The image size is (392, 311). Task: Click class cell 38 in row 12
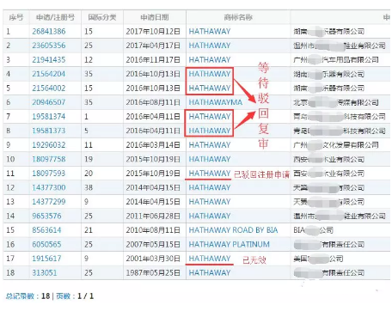coord(89,187)
